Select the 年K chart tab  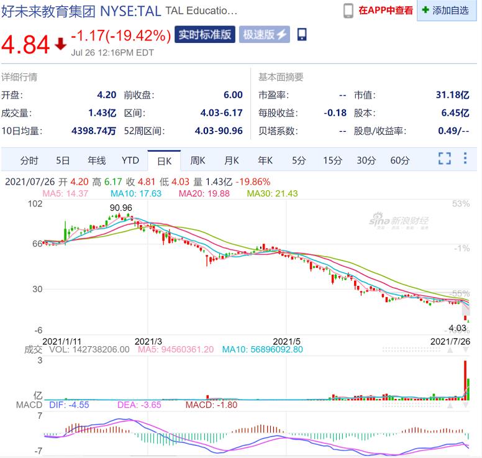point(265,160)
